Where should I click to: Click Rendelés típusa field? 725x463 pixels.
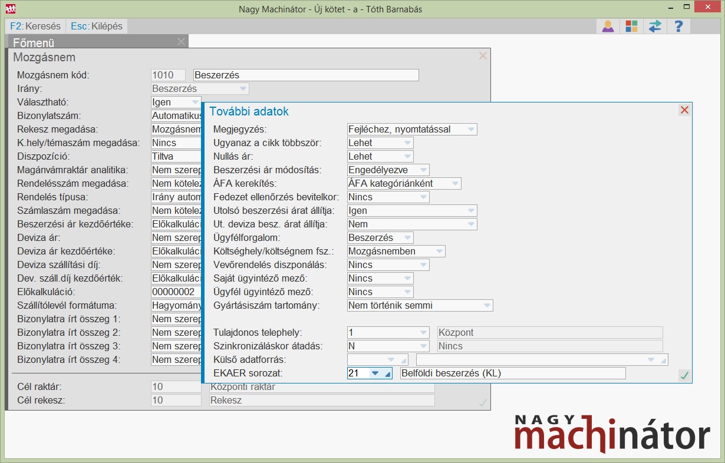coord(176,197)
